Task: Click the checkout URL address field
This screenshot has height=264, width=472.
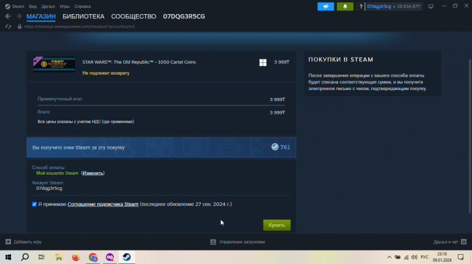Action: [79, 27]
